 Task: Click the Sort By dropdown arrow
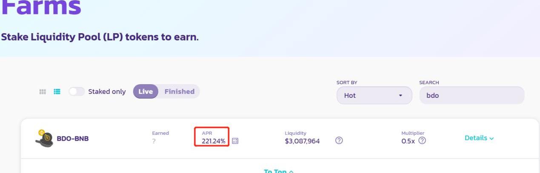pos(400,96)
